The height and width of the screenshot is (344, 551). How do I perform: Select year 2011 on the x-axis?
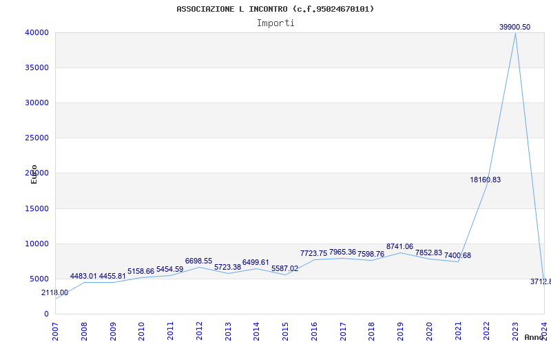(170, 332)
